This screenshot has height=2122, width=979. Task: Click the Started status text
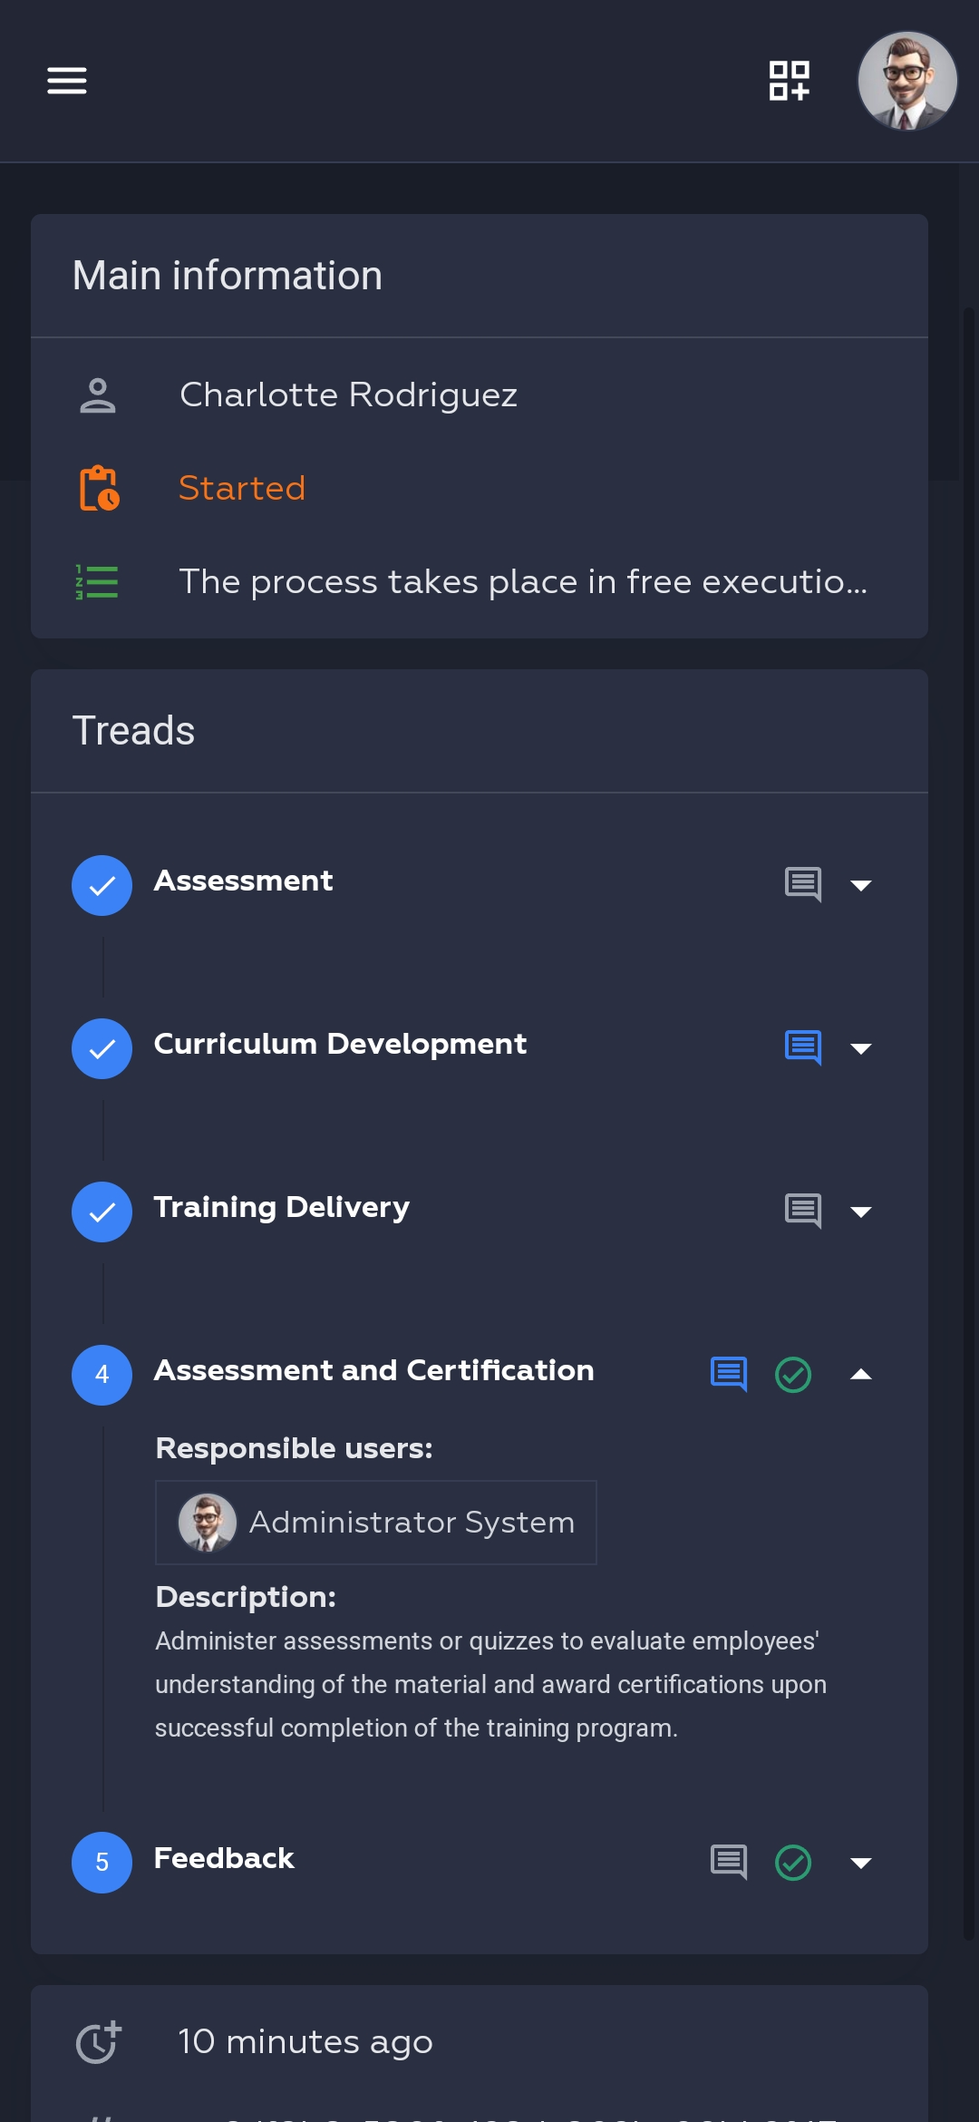tap(242, 488)
